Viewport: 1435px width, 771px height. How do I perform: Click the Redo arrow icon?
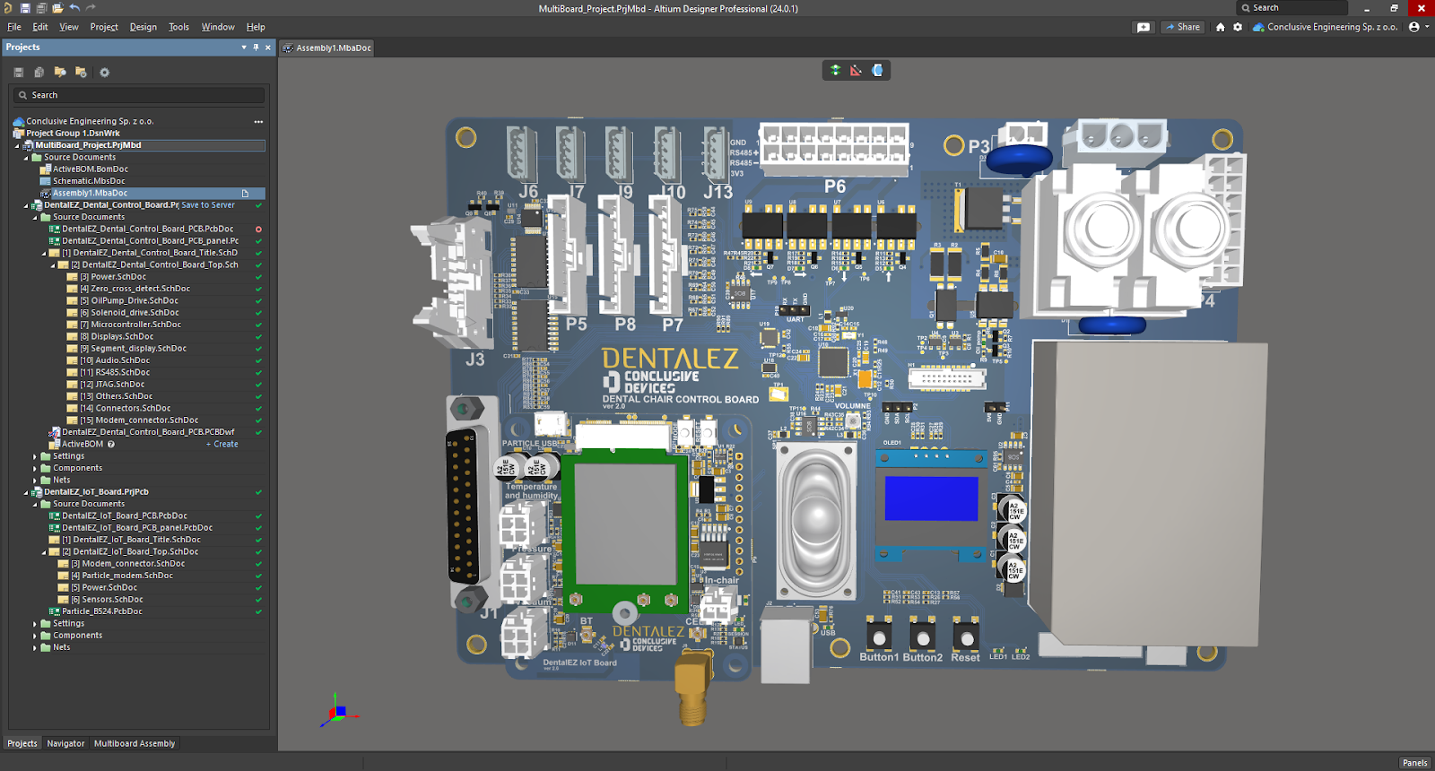[91, 8]
